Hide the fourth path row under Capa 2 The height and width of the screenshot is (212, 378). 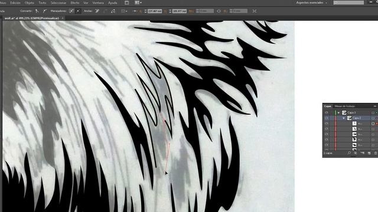[327, 140]
